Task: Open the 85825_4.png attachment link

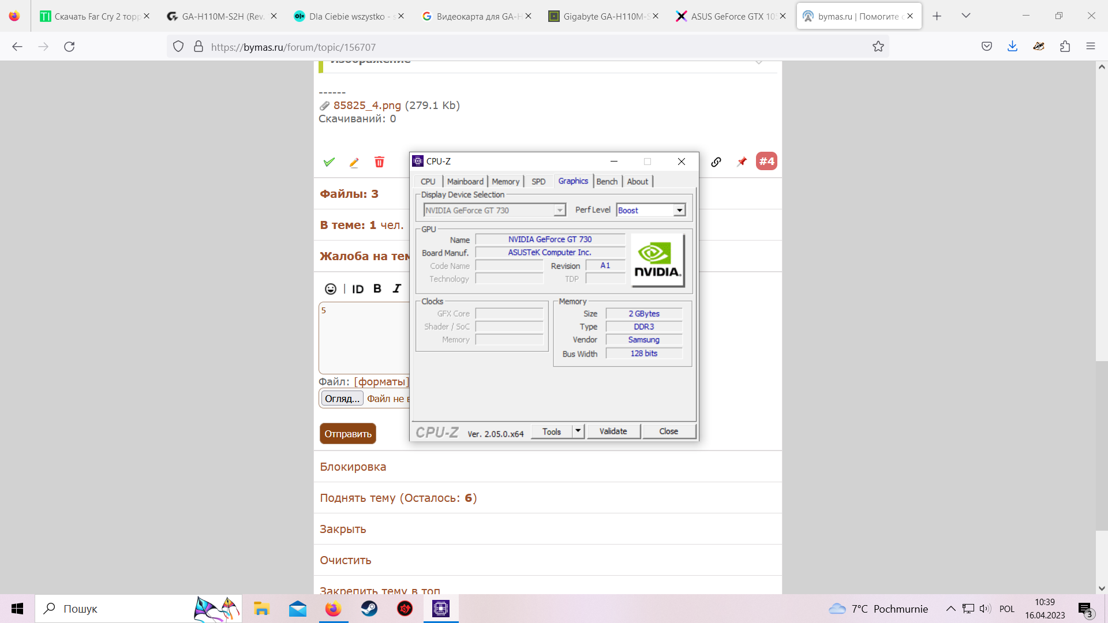Action: point(367,106)
